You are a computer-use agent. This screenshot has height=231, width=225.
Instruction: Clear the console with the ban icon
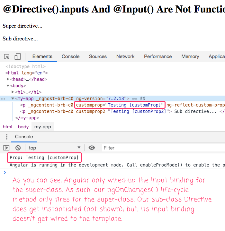point(18,148)
